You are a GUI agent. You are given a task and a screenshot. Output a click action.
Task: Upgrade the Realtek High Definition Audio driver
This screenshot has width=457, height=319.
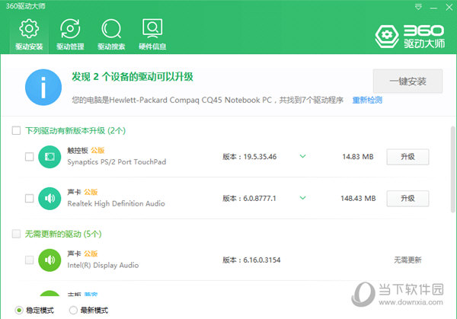407,199
